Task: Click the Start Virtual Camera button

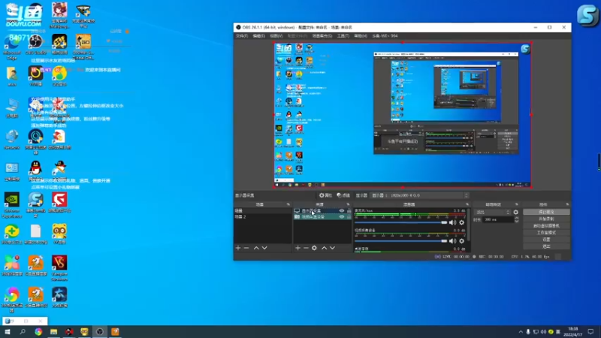Action: [546, 226]
